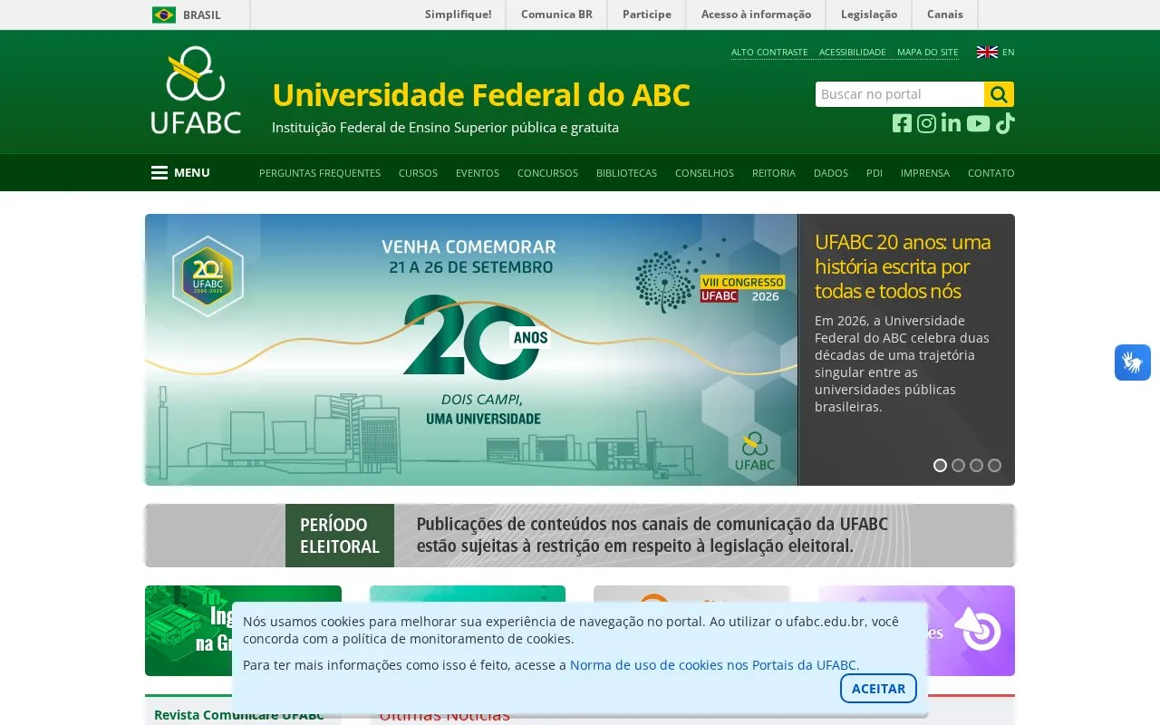Screen dimensions: 1160x725
Task: Show the fourth carousel slide
Action: tap(994, 466)
